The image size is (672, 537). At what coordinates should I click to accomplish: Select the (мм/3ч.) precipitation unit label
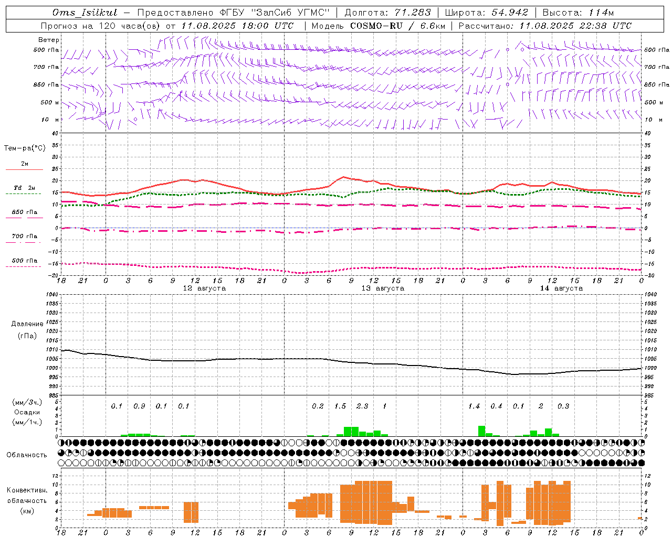point(27,403)
